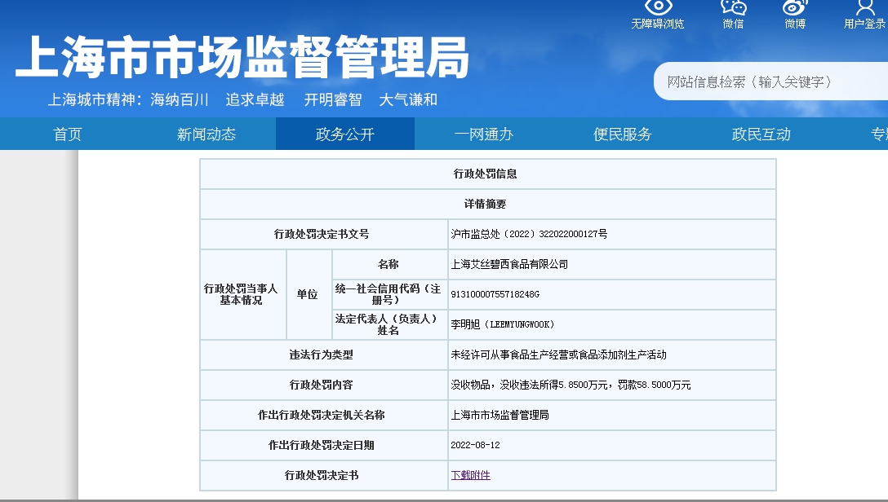
Task: Click the highlighted 政务公开 tab
Action: [344, 134]
